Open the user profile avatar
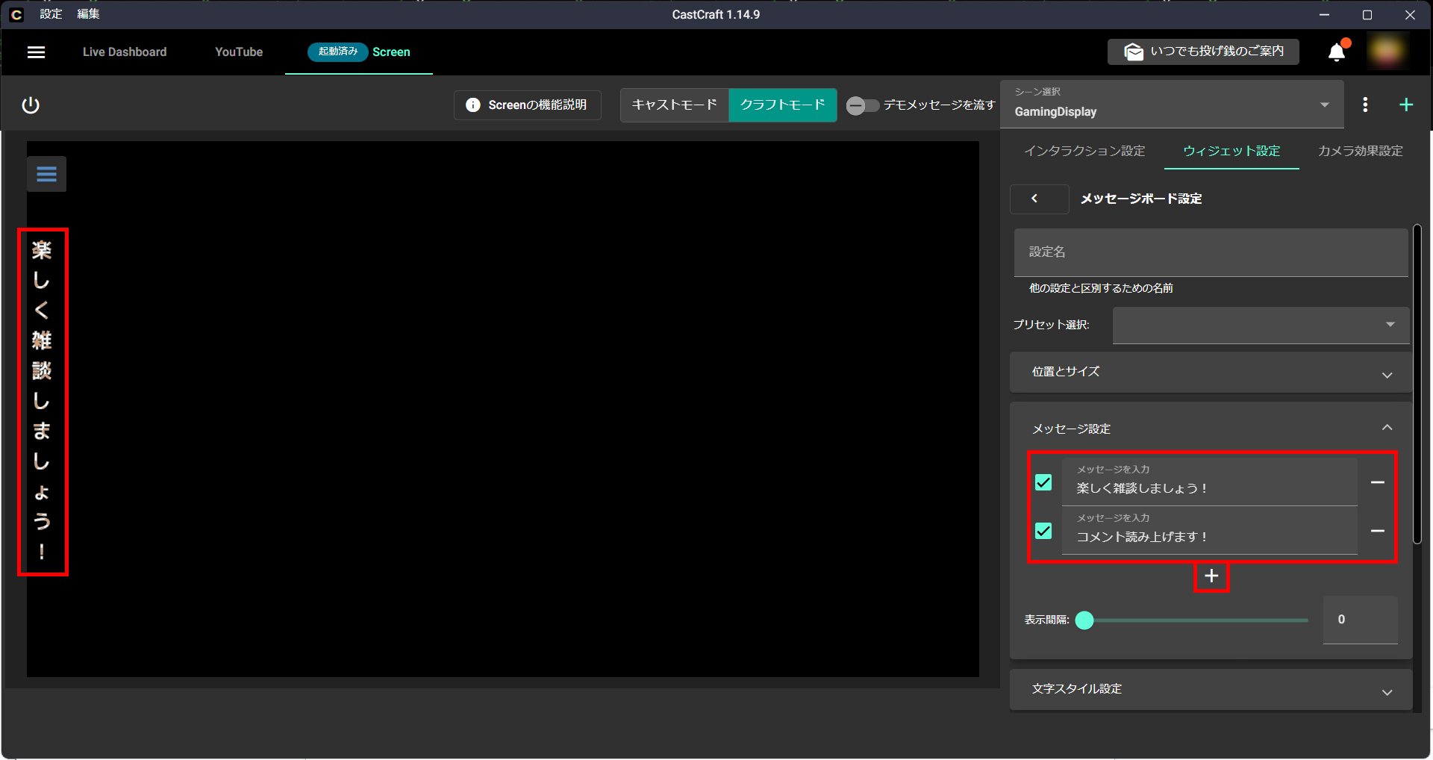Image resolution: width=1433 pixels, height=760 pixels. coord(1387,52)
